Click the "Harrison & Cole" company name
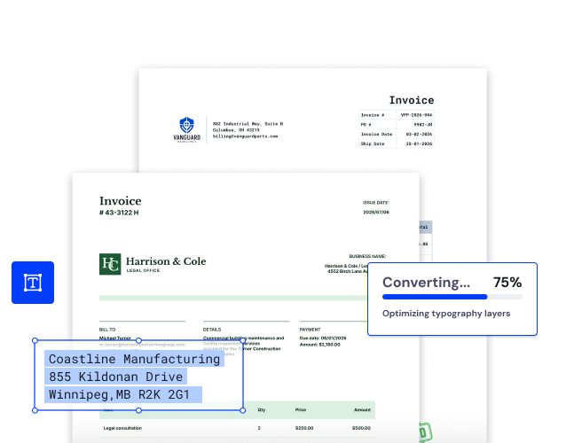Screen dimensions: 566x443 [x=166, y=261]
